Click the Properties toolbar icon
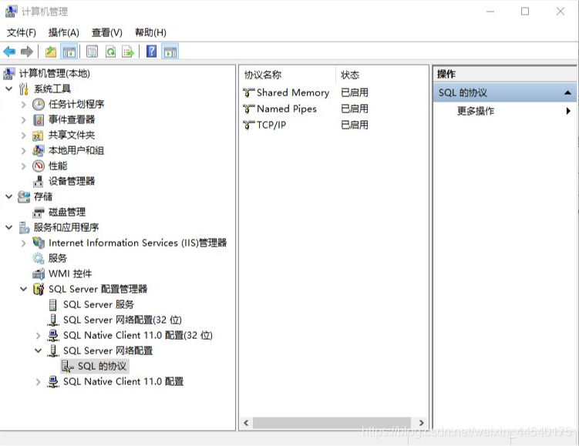Viewport: 579px width, 446px height. [92, 52]
